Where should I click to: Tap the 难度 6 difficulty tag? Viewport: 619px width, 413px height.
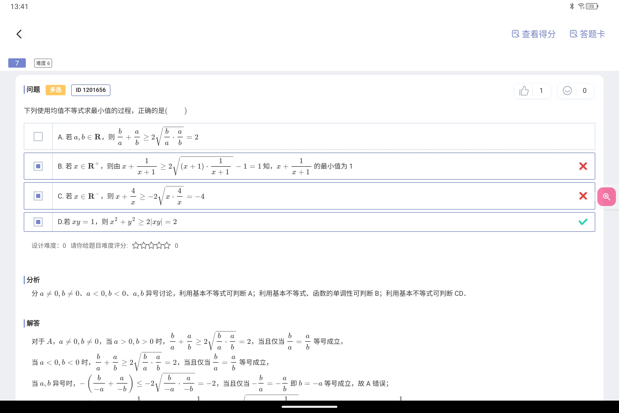43,63
